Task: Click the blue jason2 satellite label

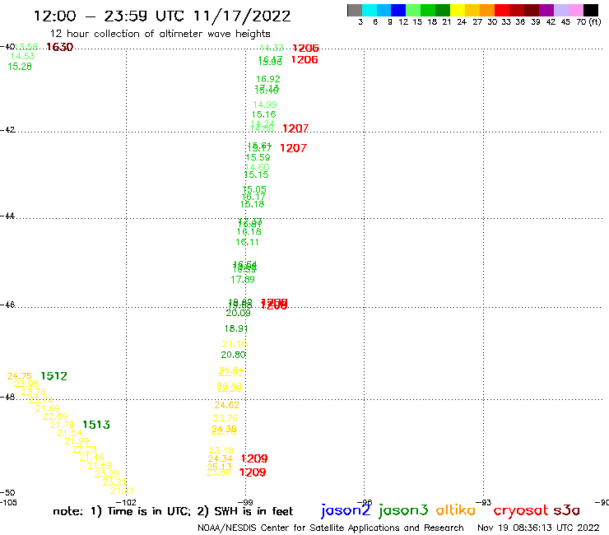Action: 346,510
